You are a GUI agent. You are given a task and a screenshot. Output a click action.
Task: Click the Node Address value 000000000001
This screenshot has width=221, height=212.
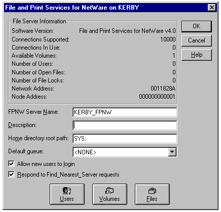click(157, 97)
